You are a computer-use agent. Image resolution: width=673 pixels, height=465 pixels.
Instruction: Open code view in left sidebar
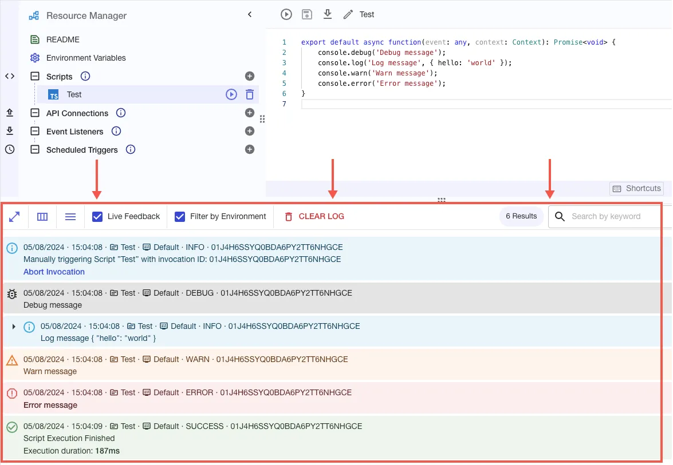click(x=10, y=76)
